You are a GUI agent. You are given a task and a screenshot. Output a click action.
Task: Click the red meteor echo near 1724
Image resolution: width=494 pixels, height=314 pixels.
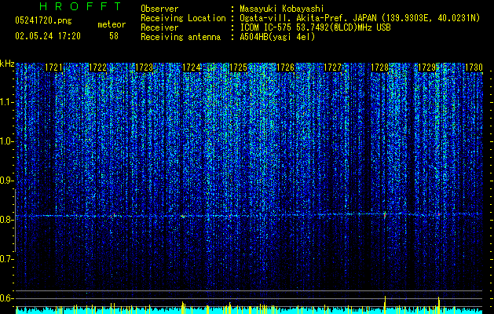pyautogui.click(x=183, y=216)
